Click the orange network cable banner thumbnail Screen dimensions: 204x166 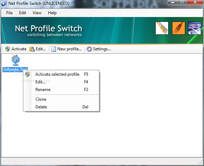179,28
